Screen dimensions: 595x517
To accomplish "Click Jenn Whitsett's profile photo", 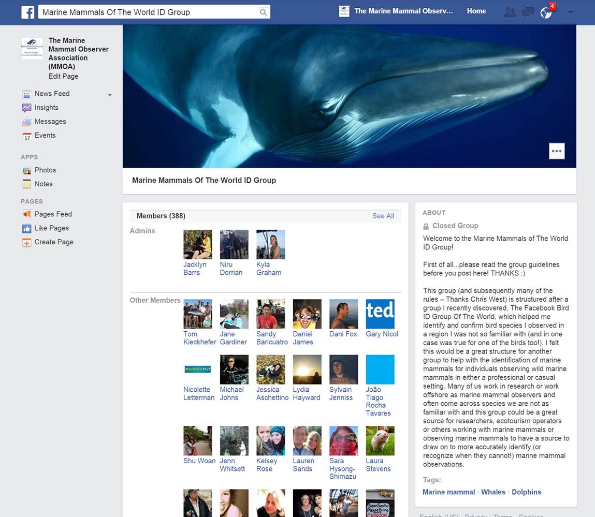I will point(234,441).
